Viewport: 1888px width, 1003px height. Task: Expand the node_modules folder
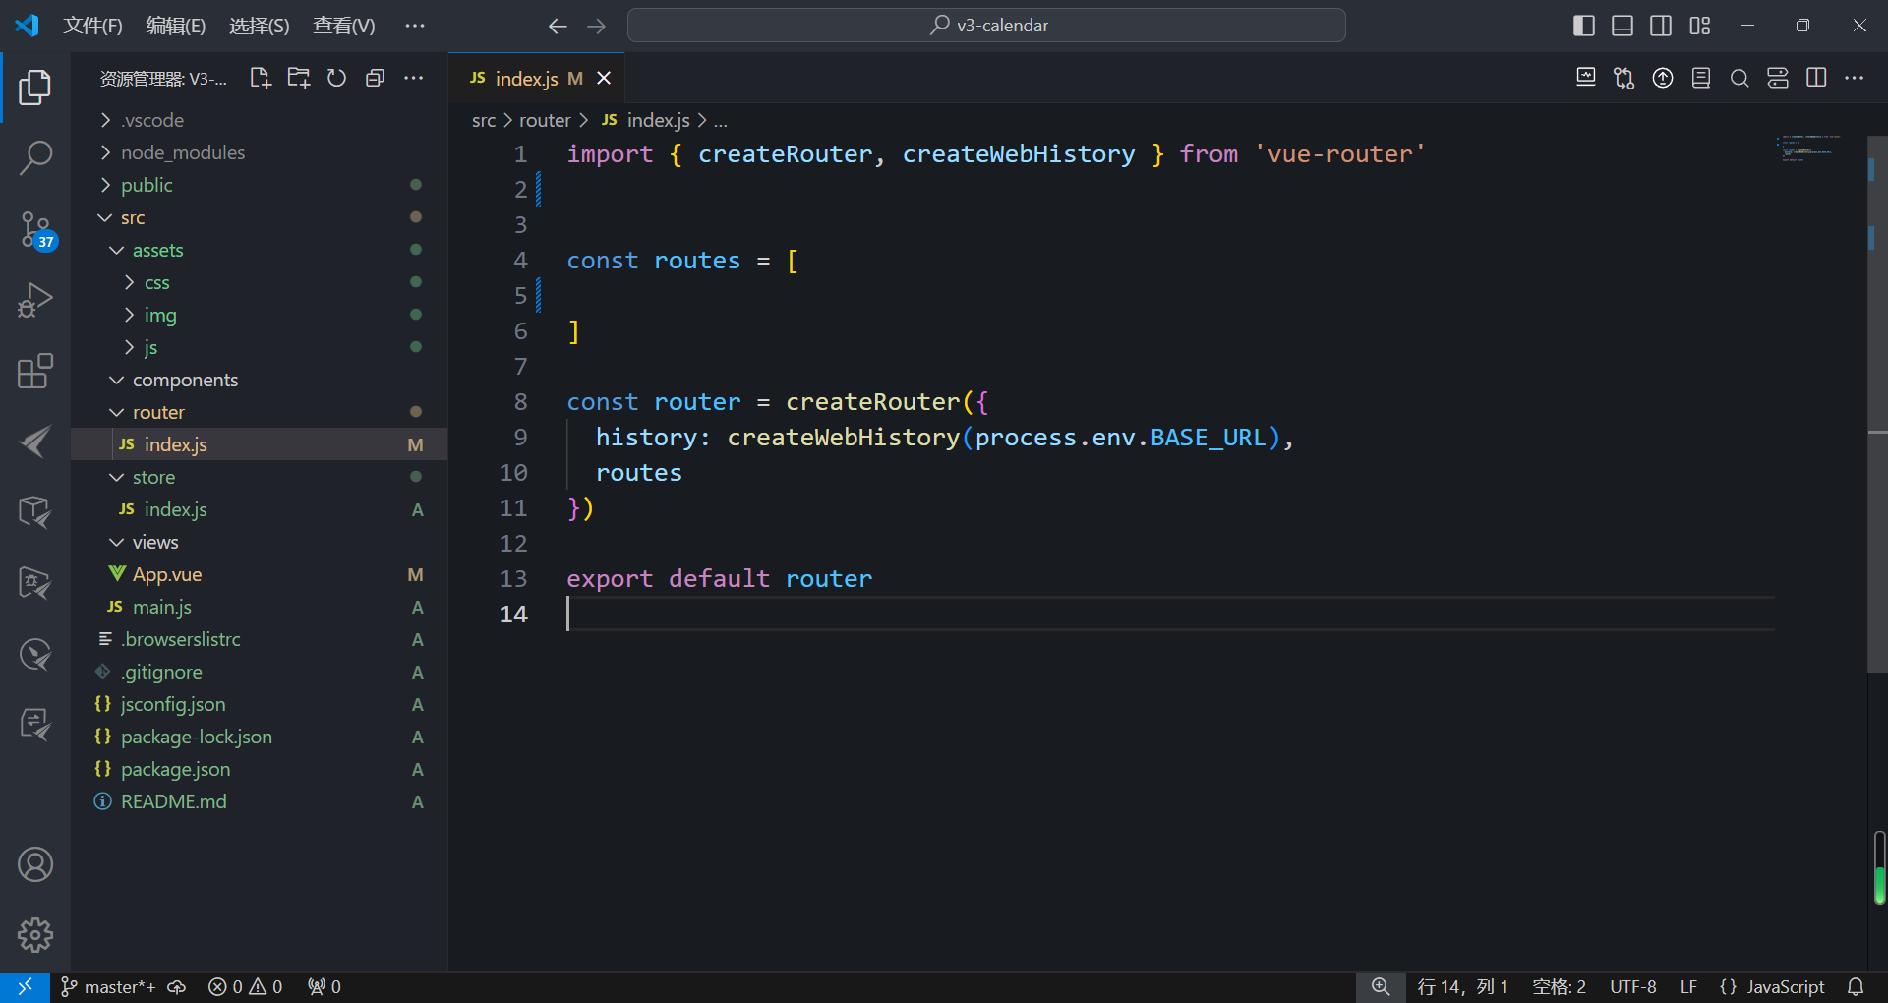pyautogui.click(x=182, y=152)
